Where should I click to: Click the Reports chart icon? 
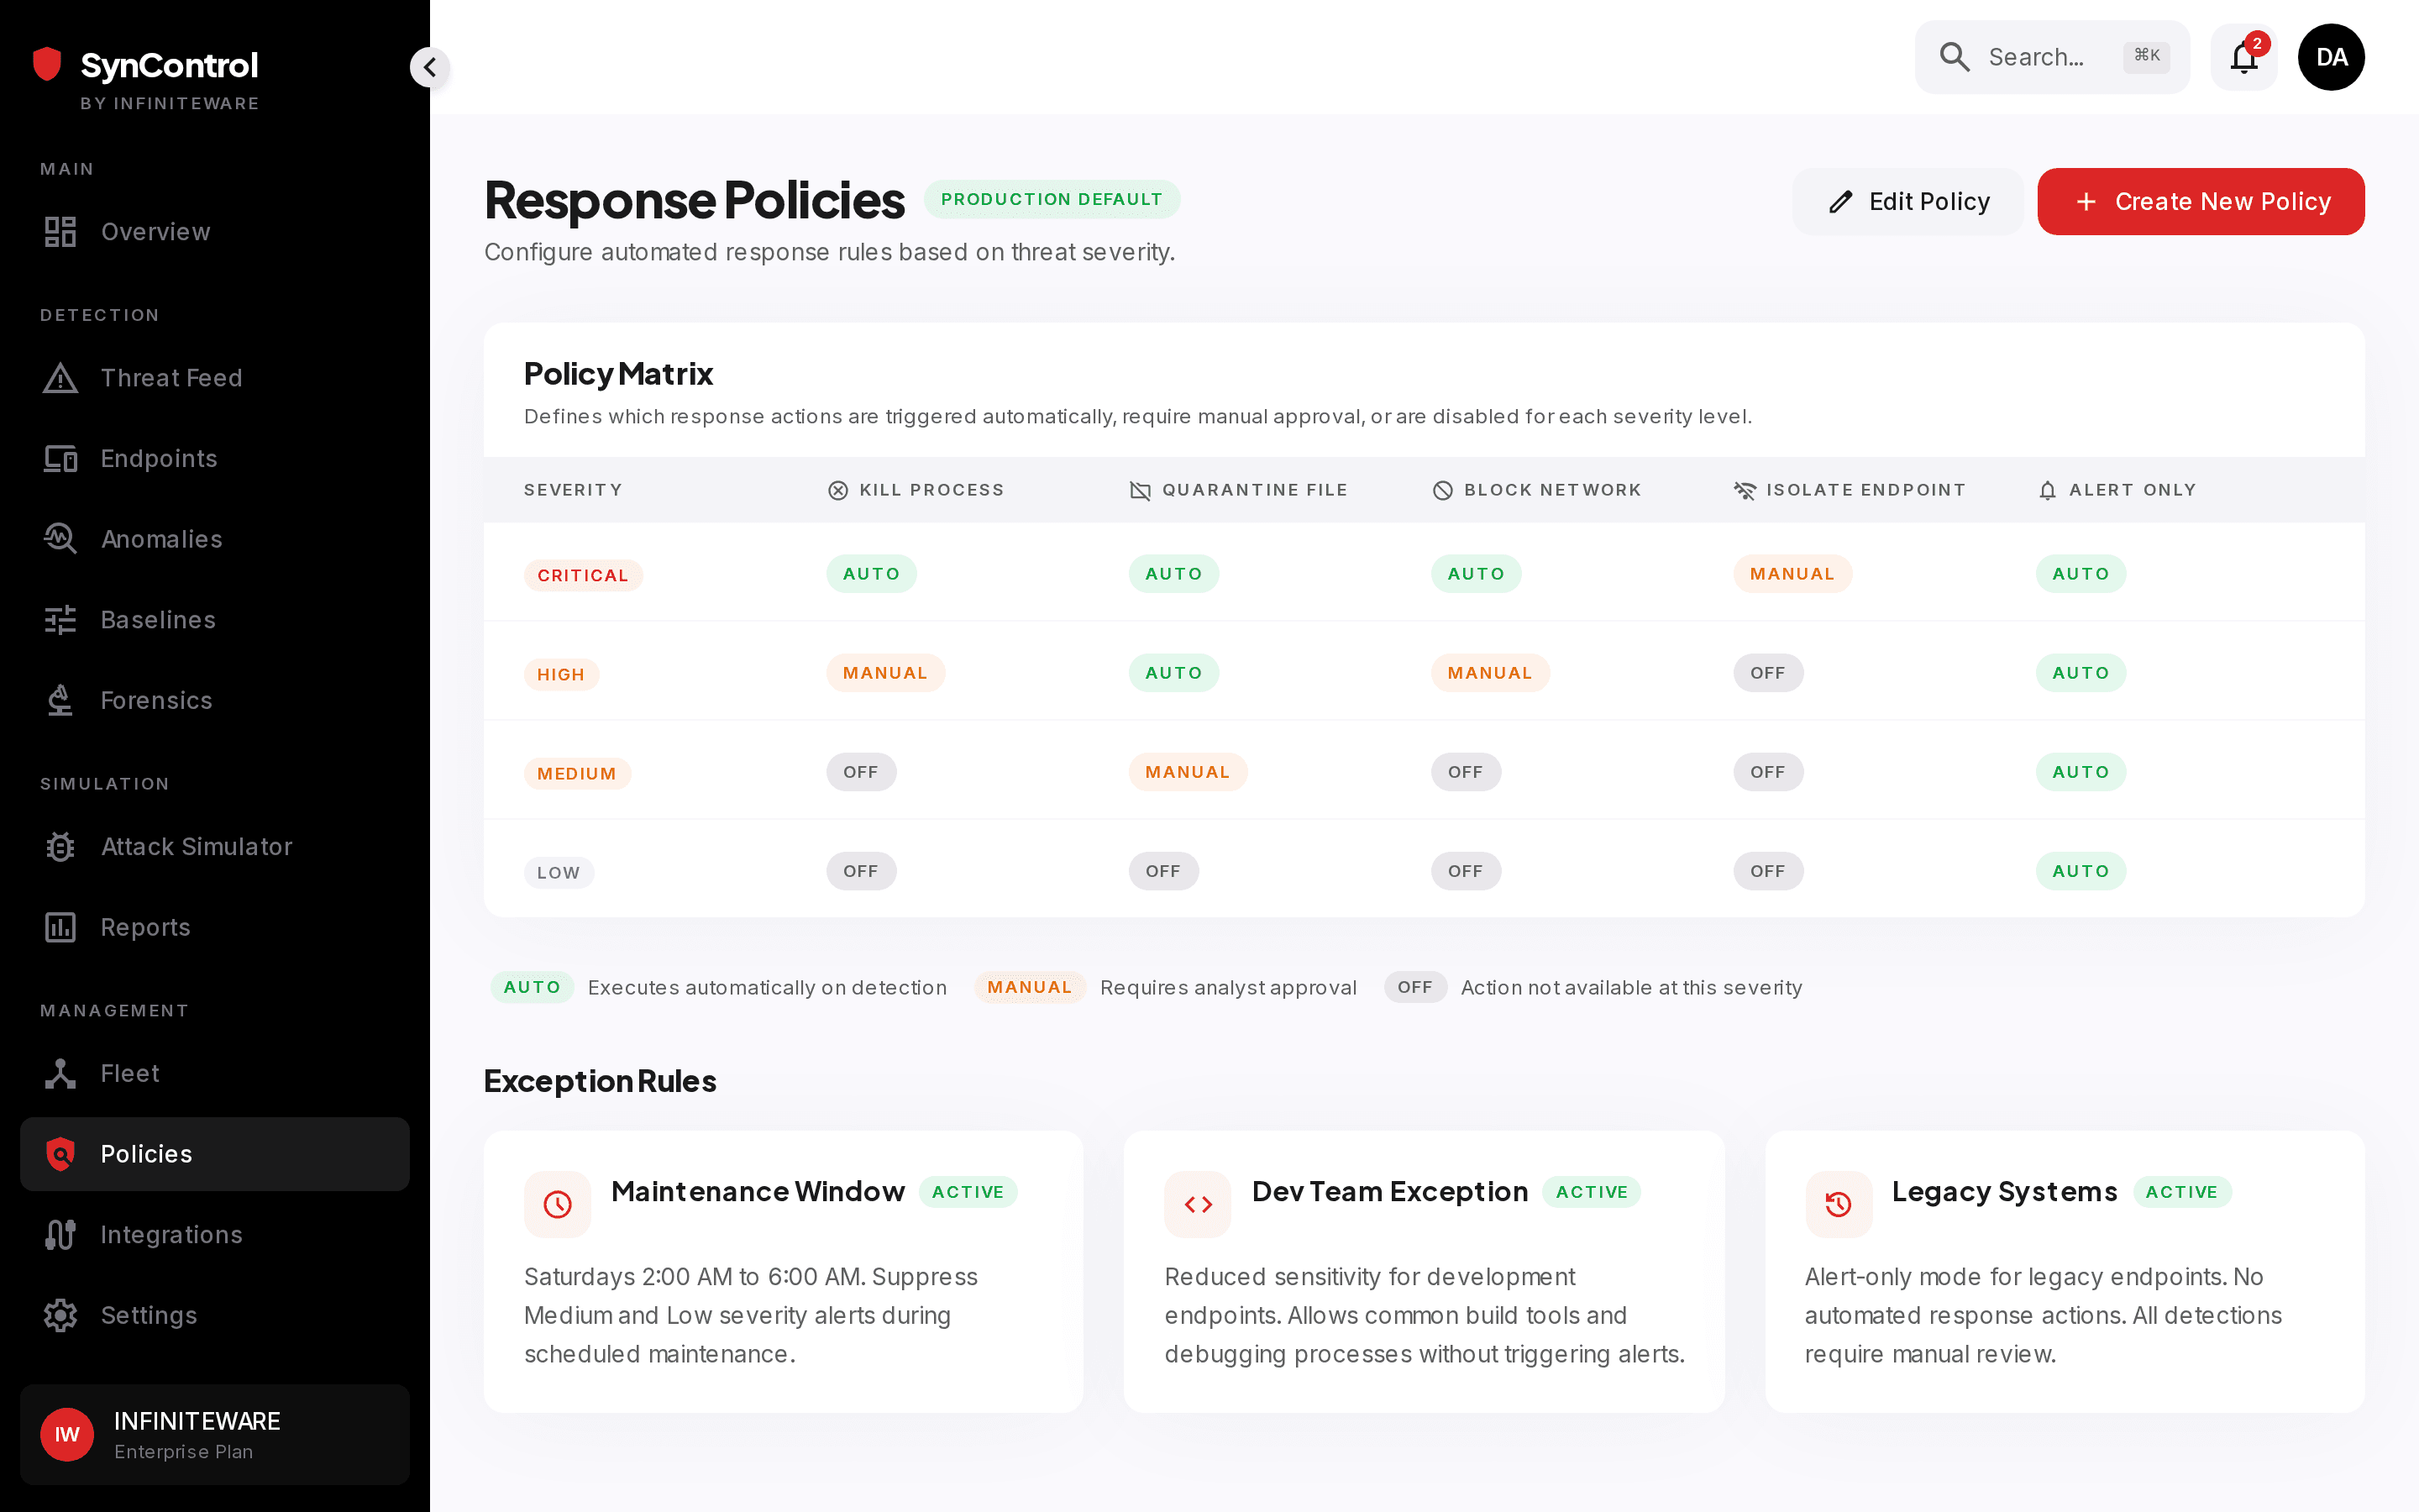coord(60,927)
